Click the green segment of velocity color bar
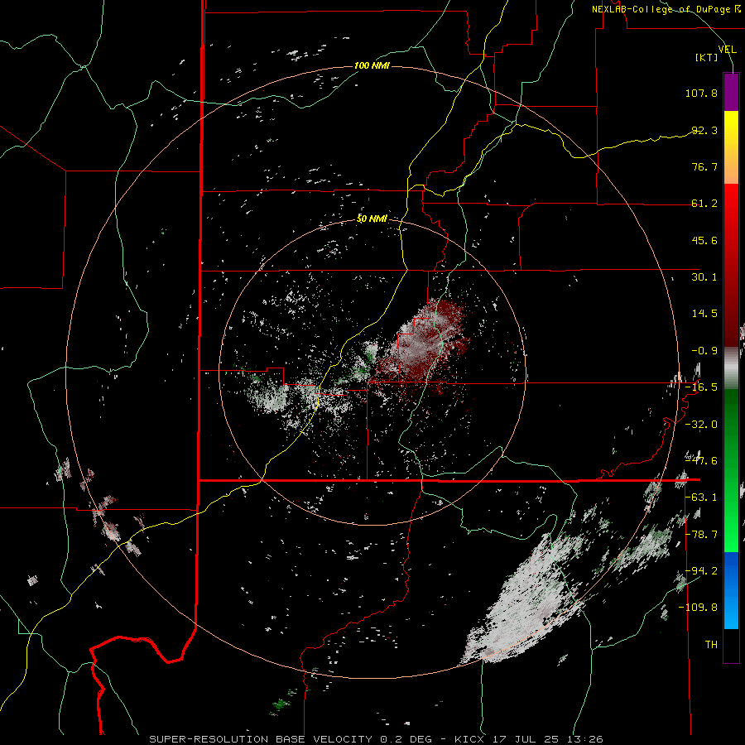This screenshot has width=745, height=745. [731, 470]
